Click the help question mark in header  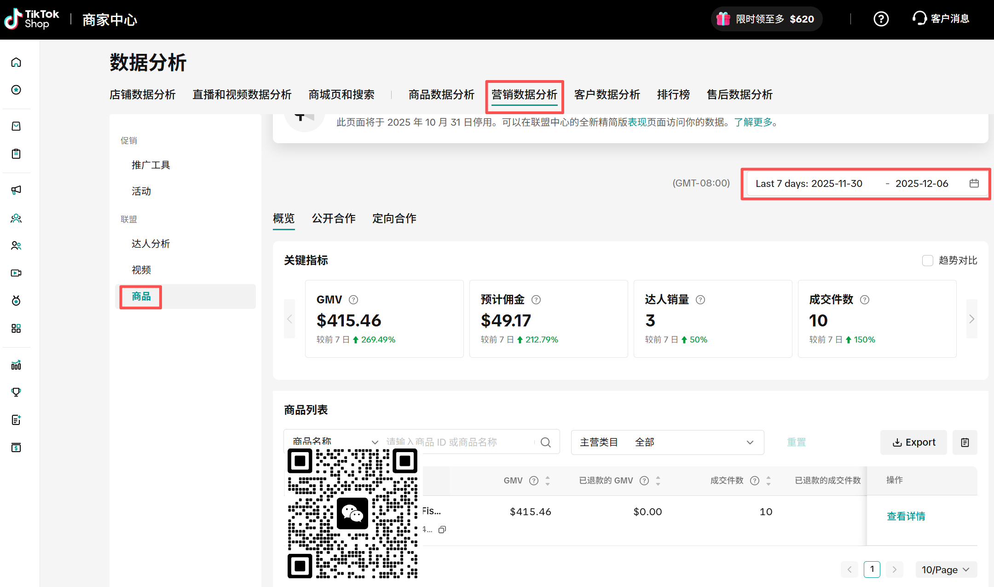pos(881,19)
